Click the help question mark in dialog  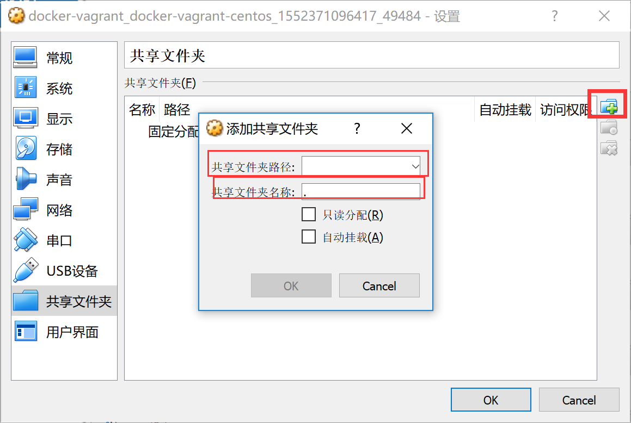click(357, 128)
